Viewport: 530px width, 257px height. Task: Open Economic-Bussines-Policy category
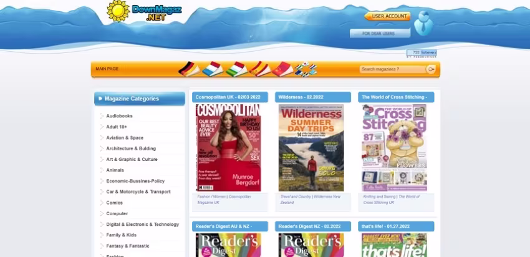coord(135,181)
